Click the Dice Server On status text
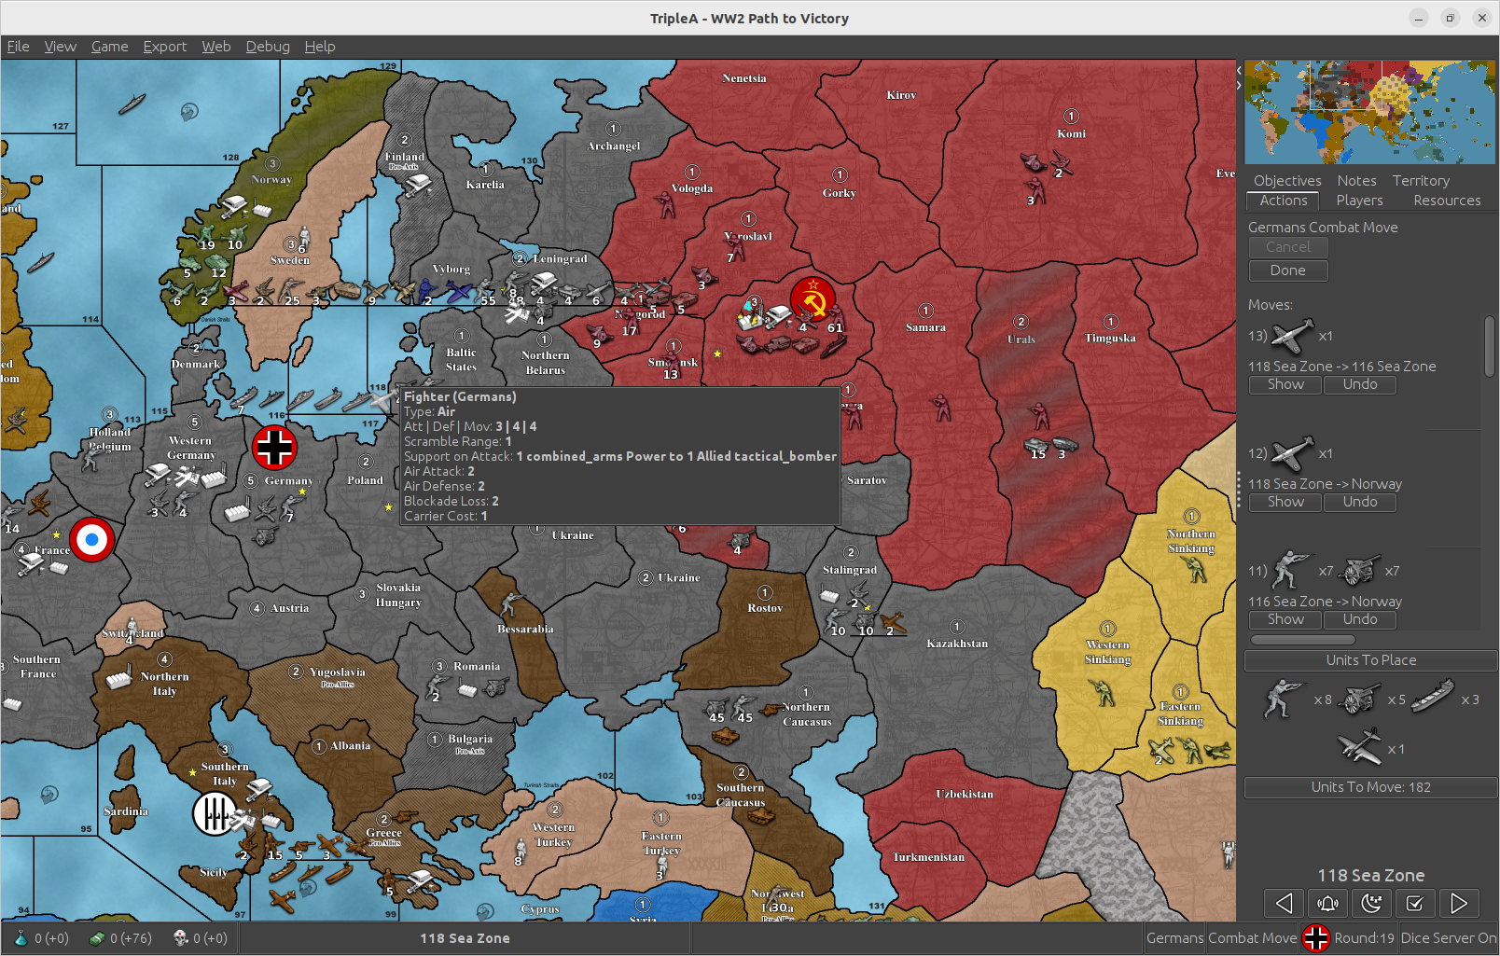The image size is (1500, 956). 1448,938
